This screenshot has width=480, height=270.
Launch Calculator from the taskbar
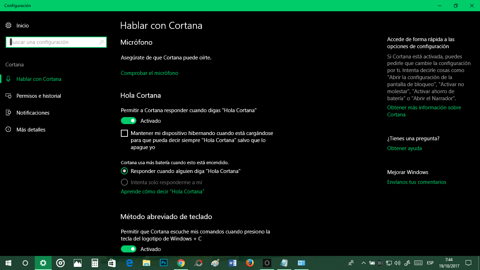tap(95, 263)
